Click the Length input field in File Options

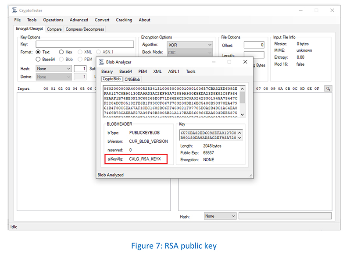(x=254, y=54)
